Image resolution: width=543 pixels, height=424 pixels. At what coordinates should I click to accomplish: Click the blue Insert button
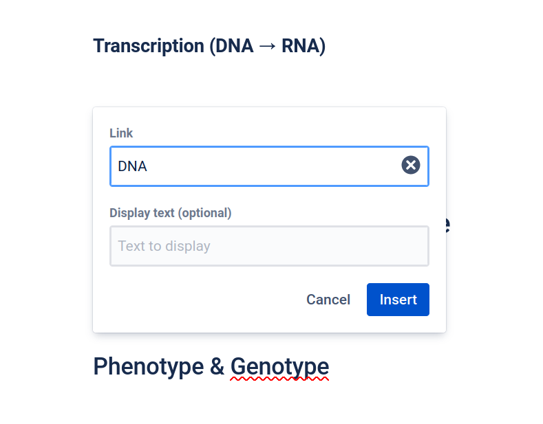(x=398, y=300)
